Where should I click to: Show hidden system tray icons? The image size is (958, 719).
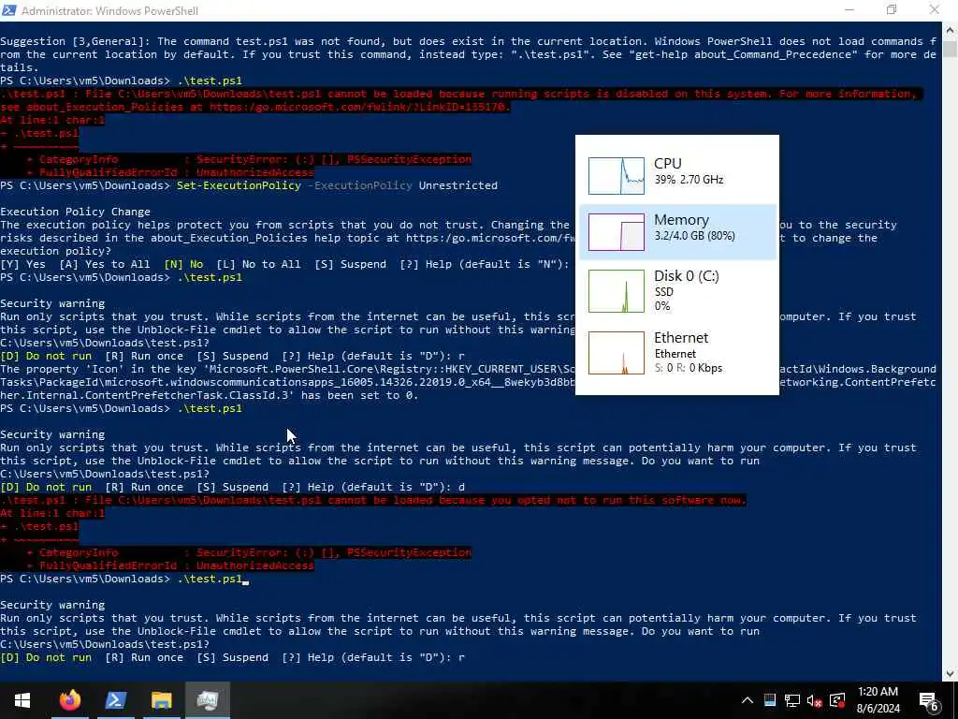(x=748, y=700)
